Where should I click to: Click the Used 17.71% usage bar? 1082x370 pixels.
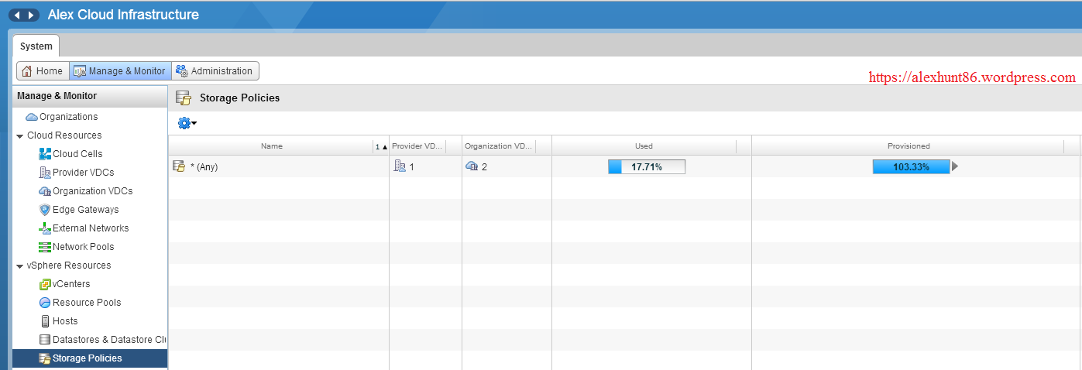(646, 166)
